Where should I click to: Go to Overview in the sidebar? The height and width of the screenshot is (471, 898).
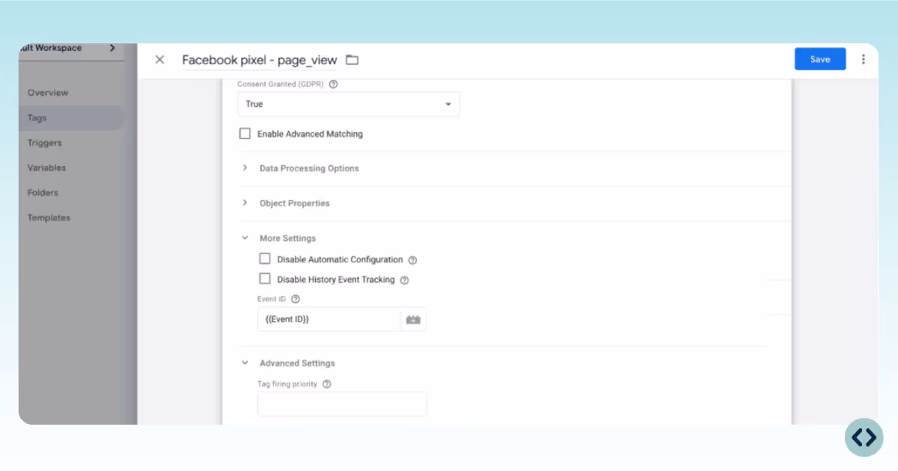coord(48,93)
